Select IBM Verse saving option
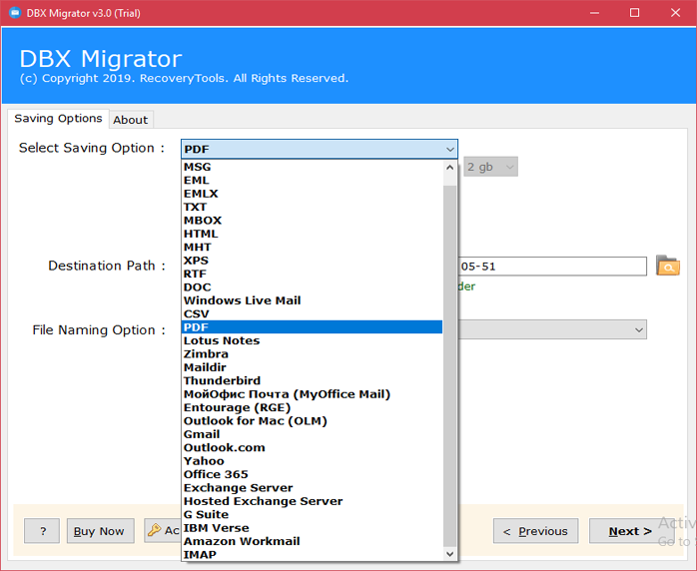Screen dimensions: 697x571 point(312,527)
